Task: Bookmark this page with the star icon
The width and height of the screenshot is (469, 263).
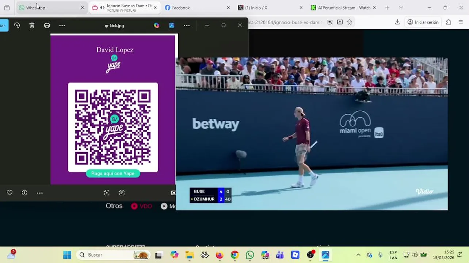Action: tap(350, 22)
